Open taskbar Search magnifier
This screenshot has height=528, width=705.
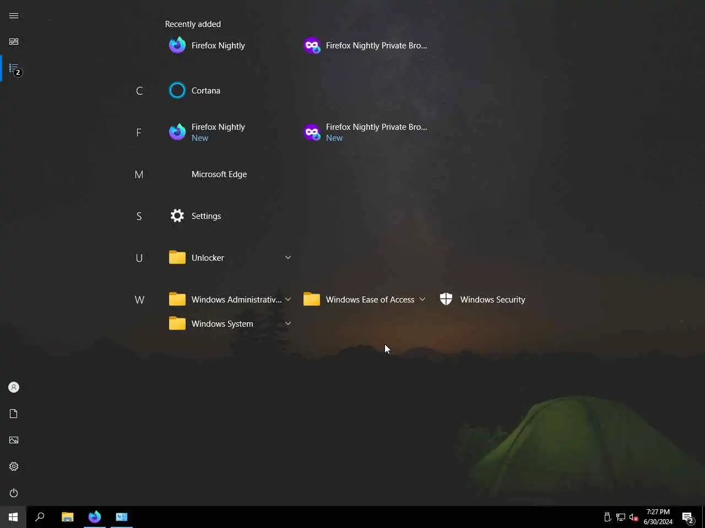pyautogui.click(x=40, y=517)
